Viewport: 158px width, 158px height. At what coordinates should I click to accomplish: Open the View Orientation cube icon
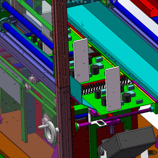[x=86, y=2]
